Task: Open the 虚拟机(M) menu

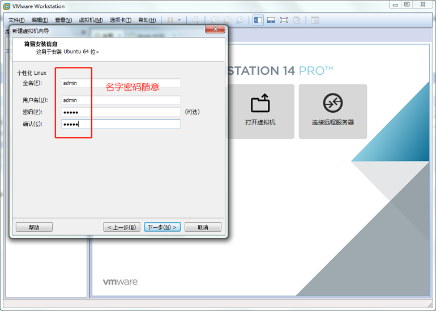Action: tap(91, 20)
